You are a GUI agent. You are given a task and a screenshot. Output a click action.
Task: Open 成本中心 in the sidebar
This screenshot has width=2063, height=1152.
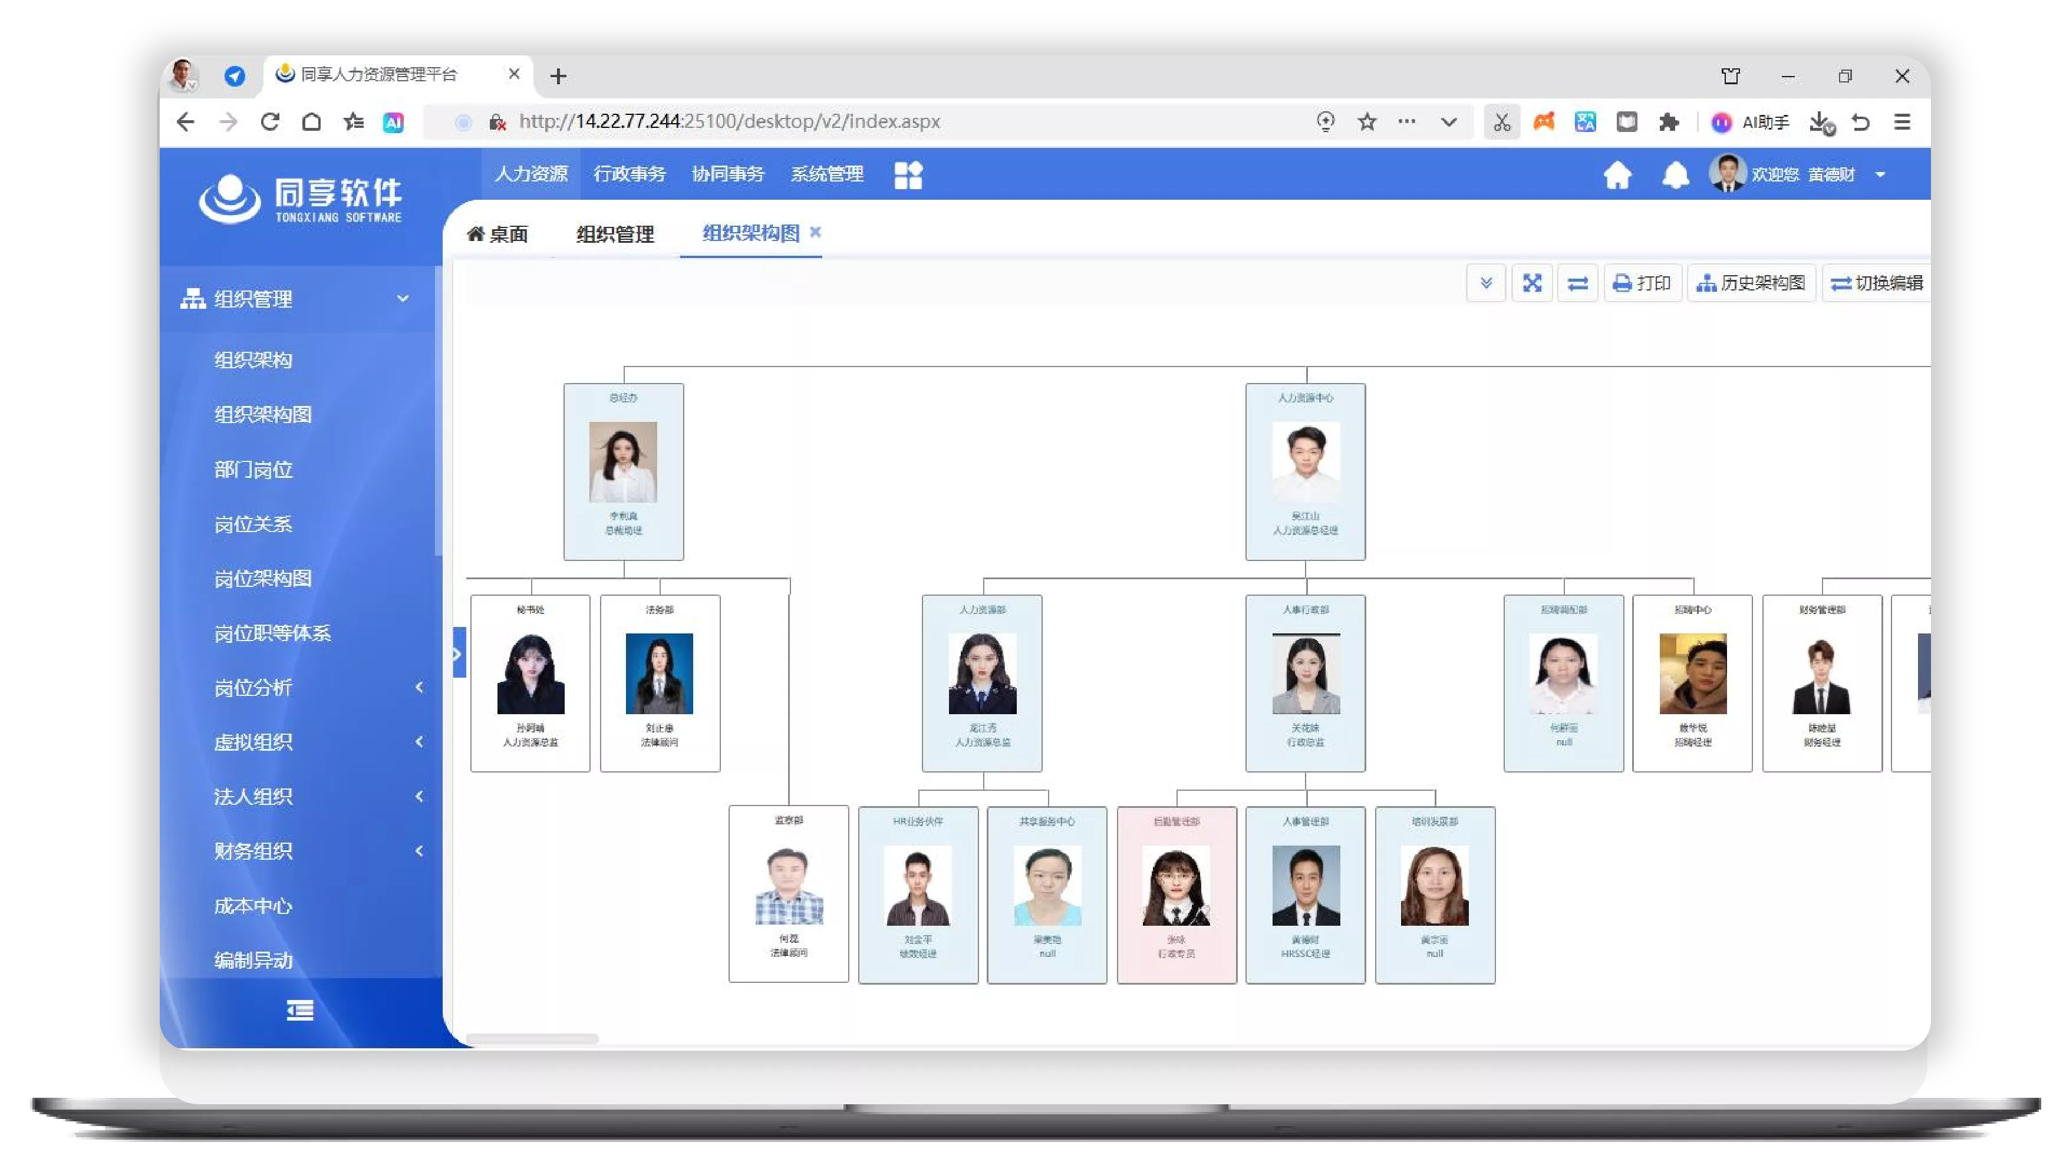click(253, 906)
